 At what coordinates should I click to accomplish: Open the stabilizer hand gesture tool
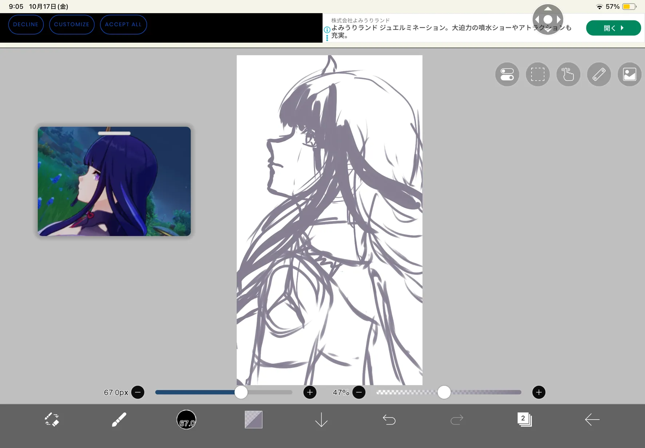tap(568, 75)
